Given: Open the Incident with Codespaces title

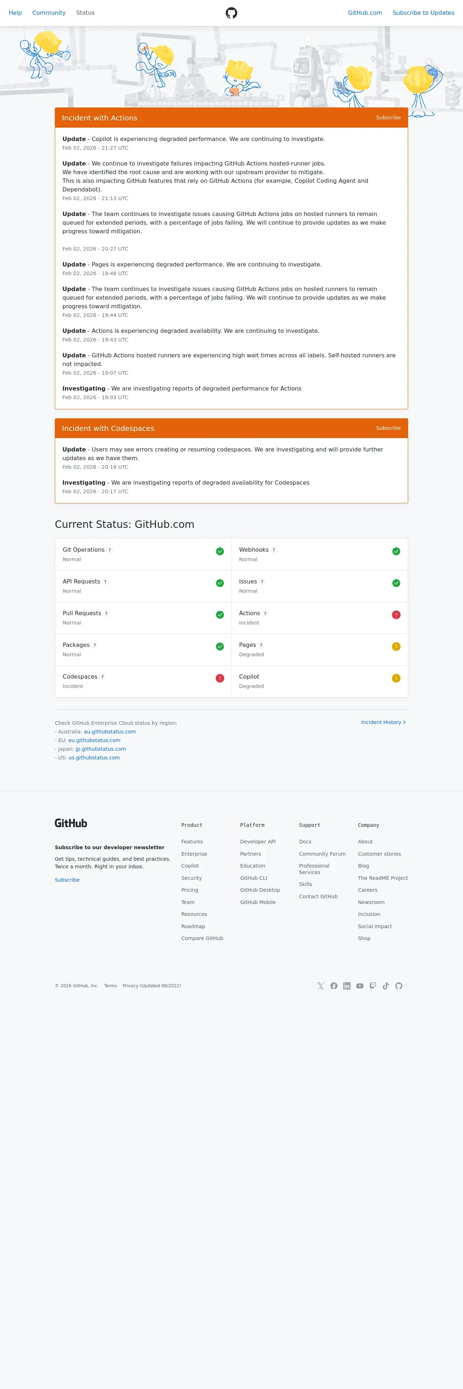Looking at the screenshot, I should [x=108, y=429].
